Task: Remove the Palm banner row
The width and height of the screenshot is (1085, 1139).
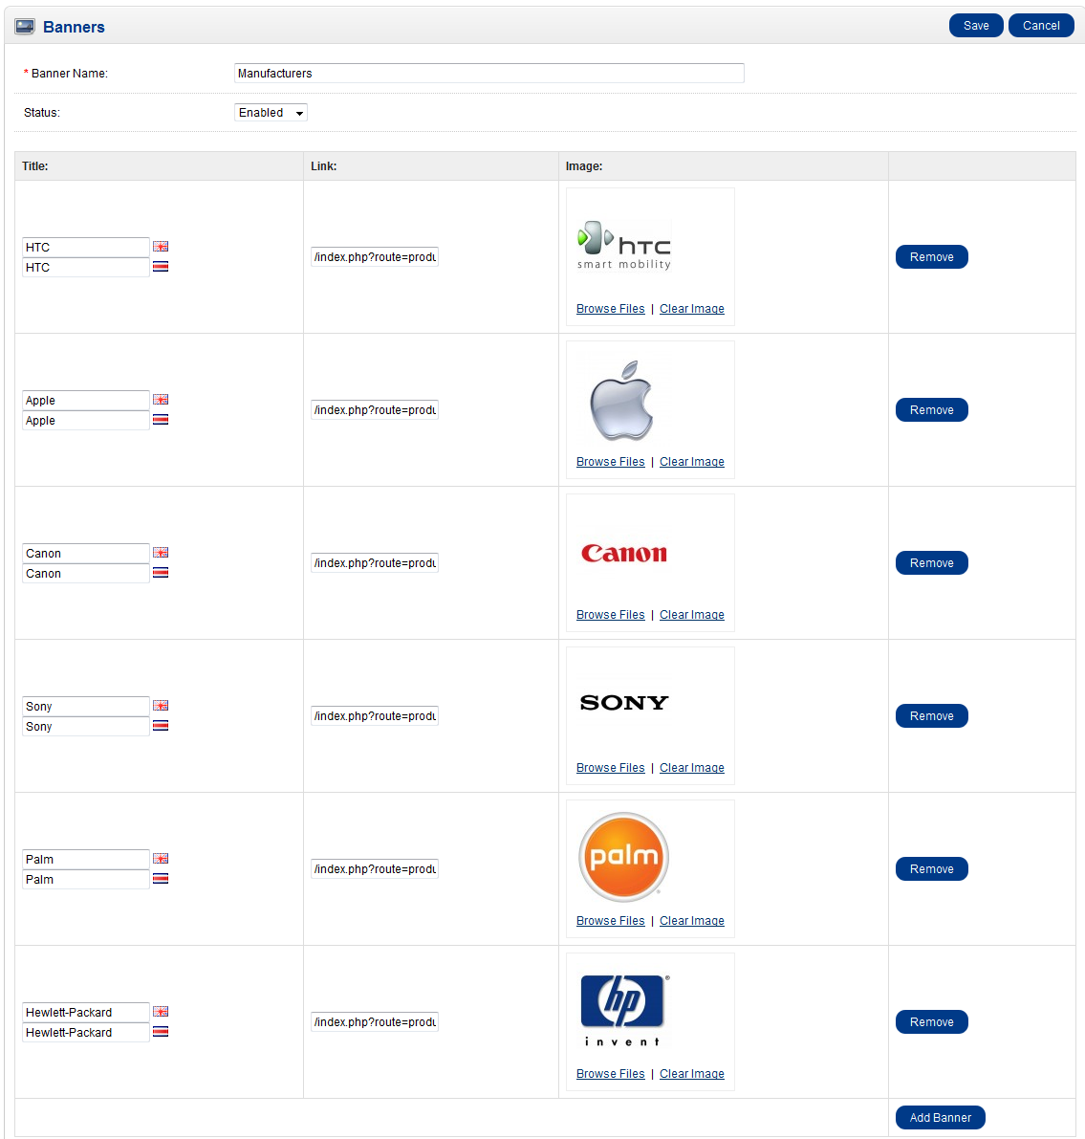Action: (931, 869)
